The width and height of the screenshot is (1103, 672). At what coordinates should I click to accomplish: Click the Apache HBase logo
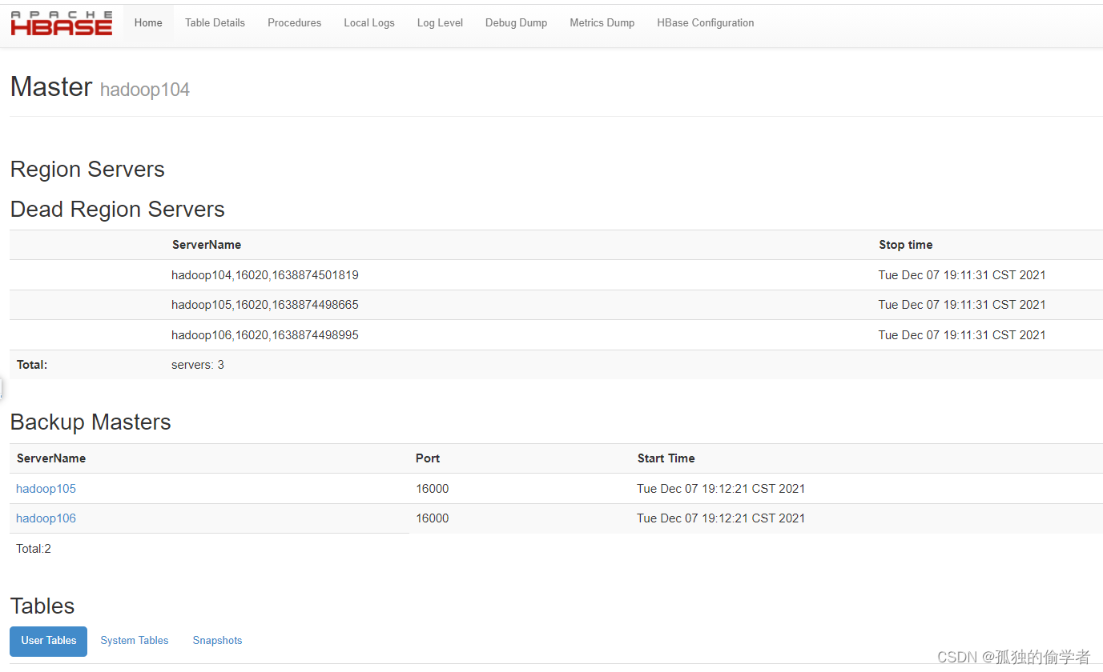click(x=62, y=23)
